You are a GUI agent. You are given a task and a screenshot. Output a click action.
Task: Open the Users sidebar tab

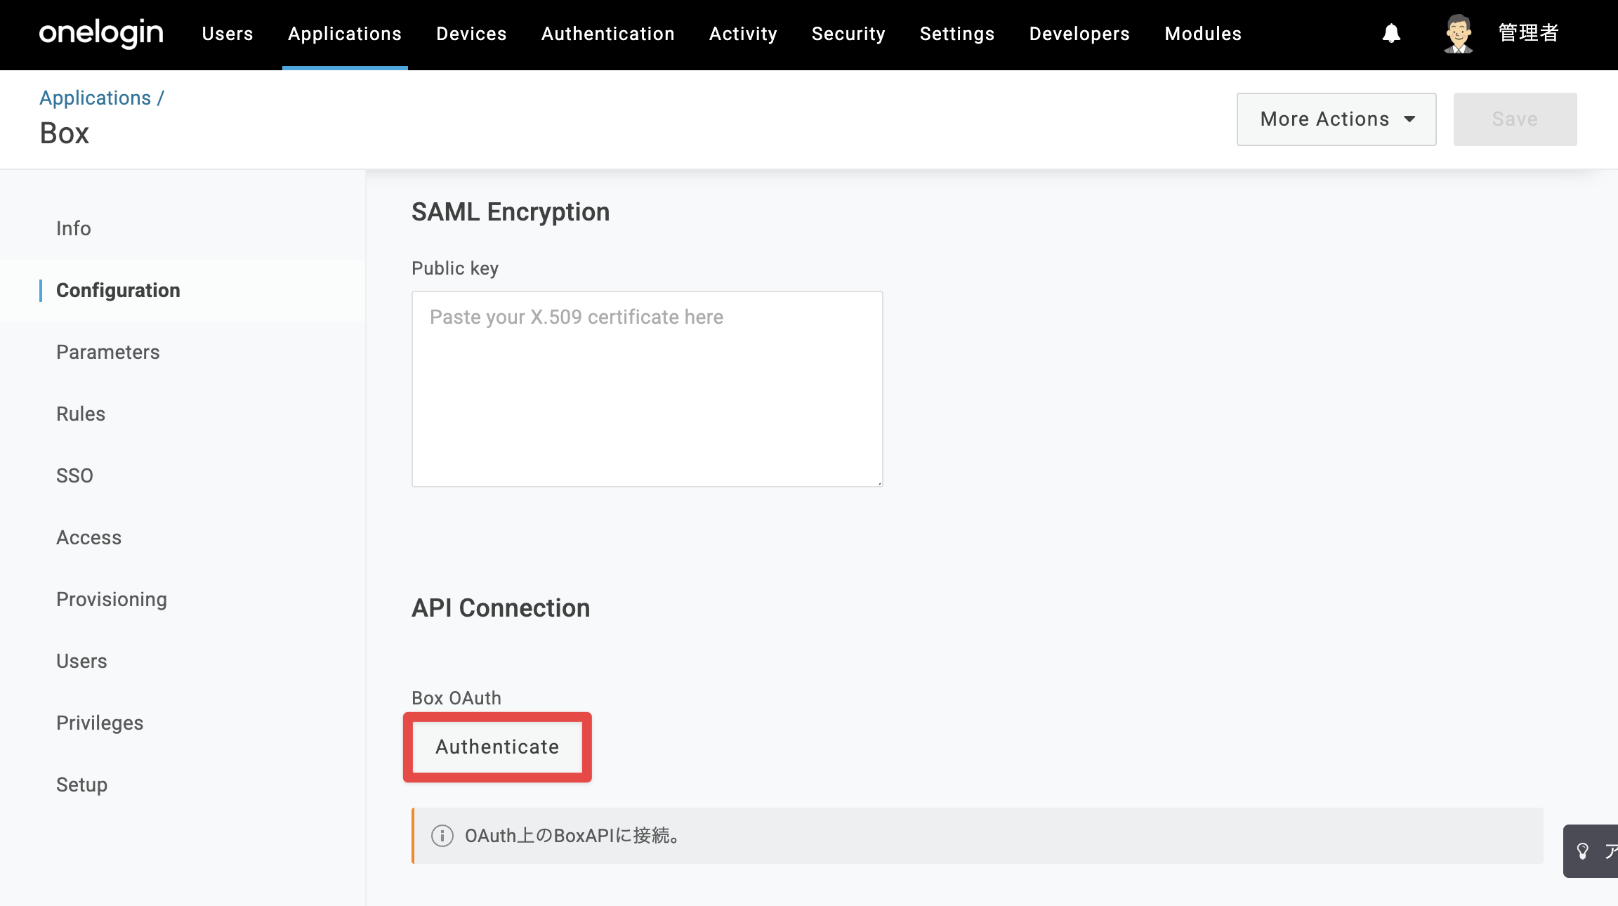[x=81, y=661]
